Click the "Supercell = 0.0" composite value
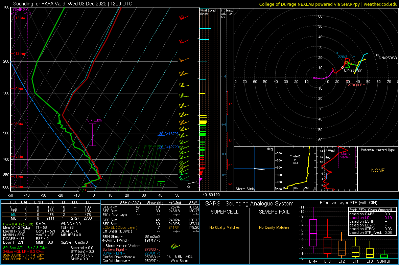 point(82,248)
